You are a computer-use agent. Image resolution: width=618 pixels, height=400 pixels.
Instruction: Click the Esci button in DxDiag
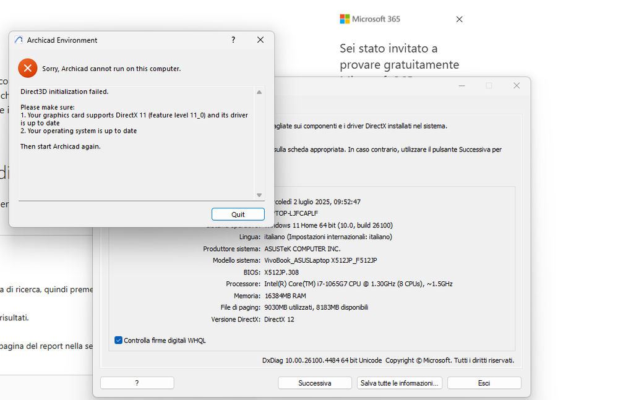tap(484, 383)
